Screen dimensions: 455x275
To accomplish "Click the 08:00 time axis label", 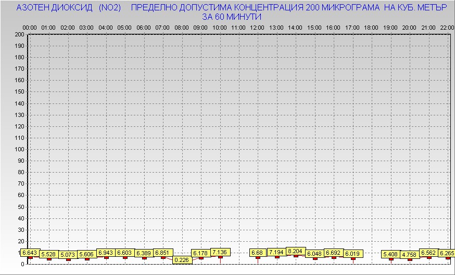I will [182, 28].
